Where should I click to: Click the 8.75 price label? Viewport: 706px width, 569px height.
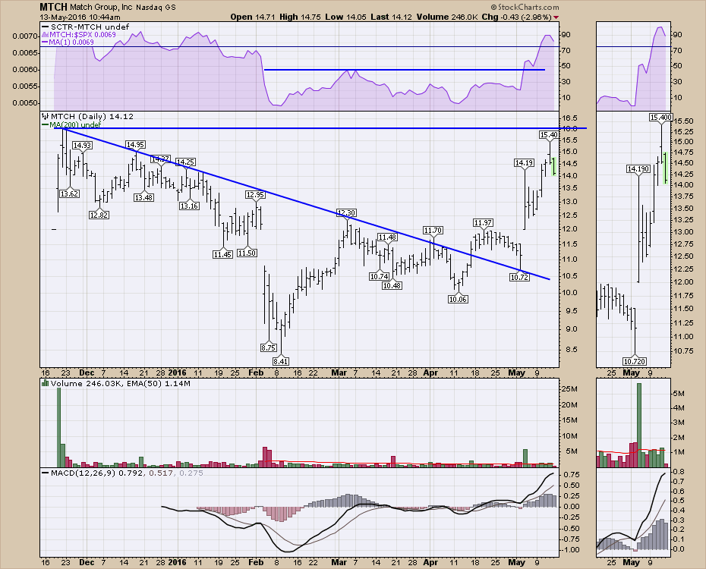click(x=268, y=347)
